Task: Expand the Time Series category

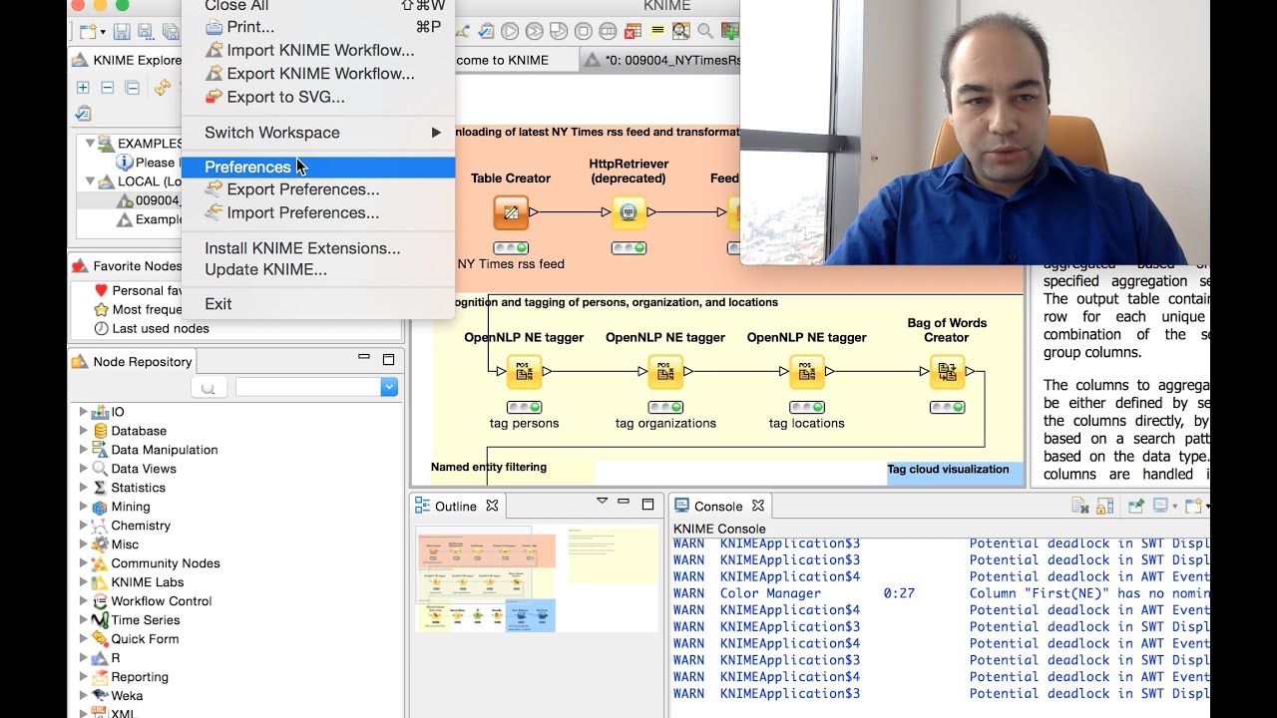Action: tap(84, 620)
